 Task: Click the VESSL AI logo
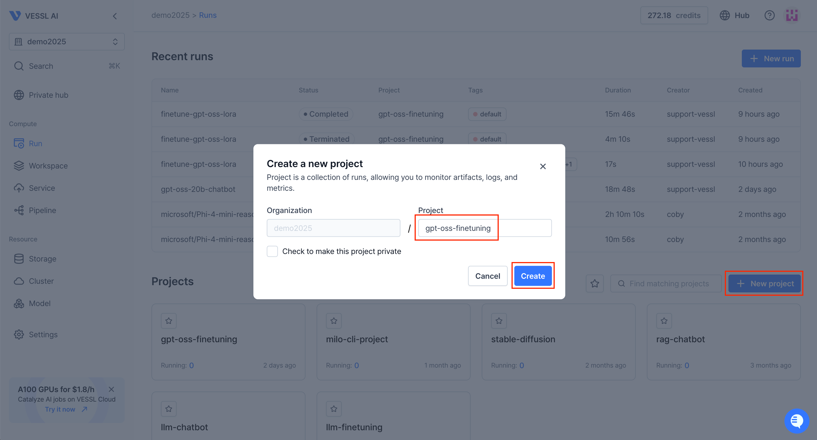(33, 16)
